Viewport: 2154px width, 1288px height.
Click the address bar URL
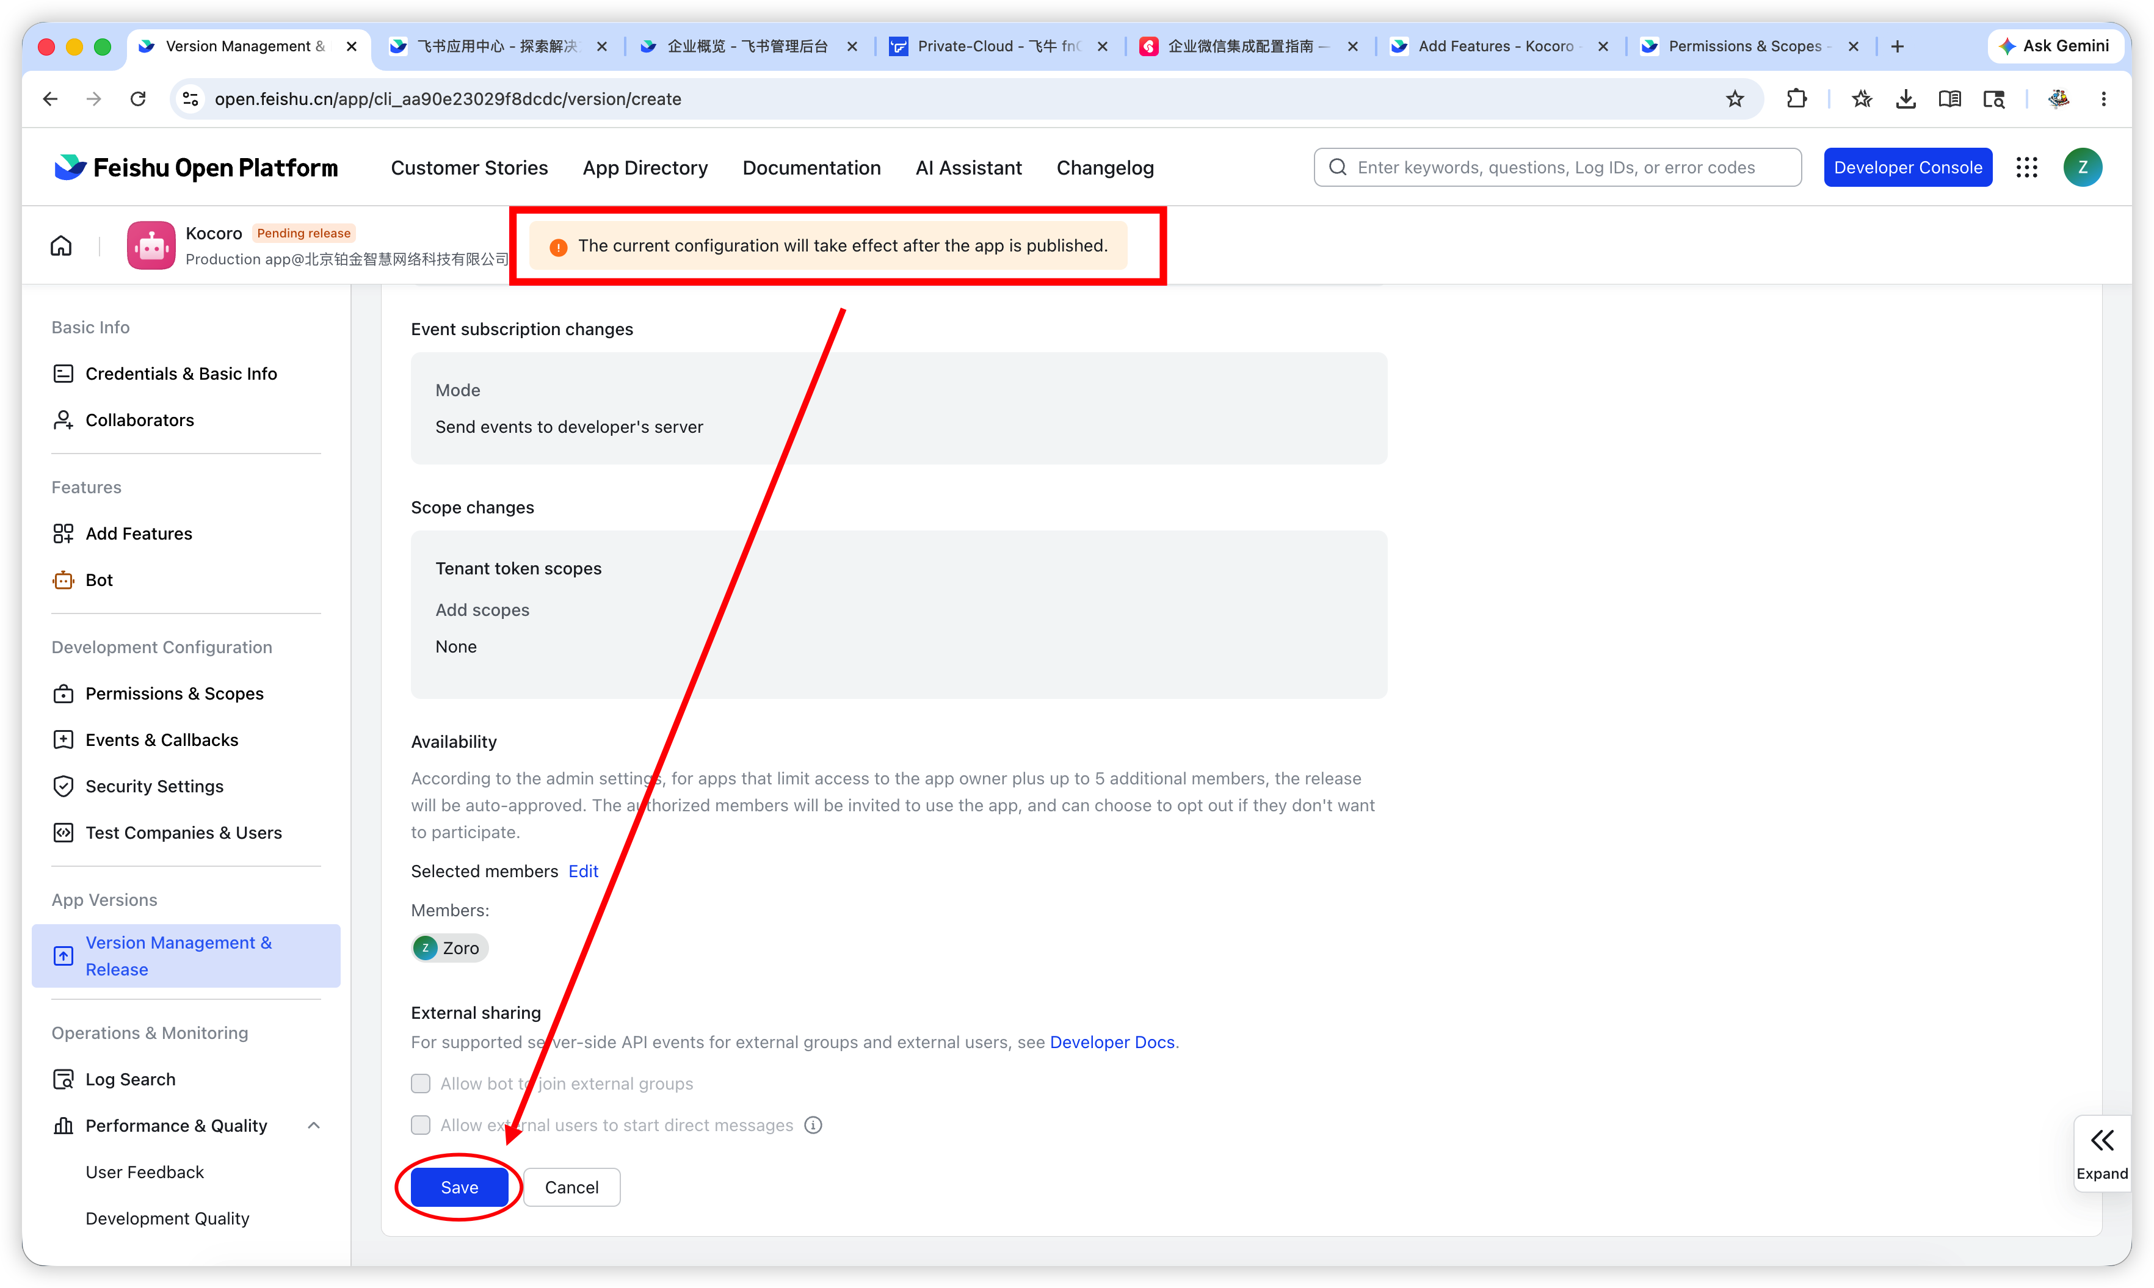(x=448, y=99)
